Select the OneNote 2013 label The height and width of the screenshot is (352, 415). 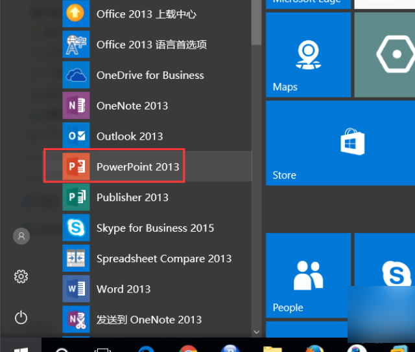(x=132, y=106)
